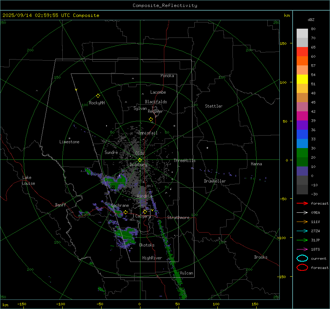Viewport: 330px width, 309px height.
Task: Click the green storm echo west of Okotoks
Action: coord(127,236)
